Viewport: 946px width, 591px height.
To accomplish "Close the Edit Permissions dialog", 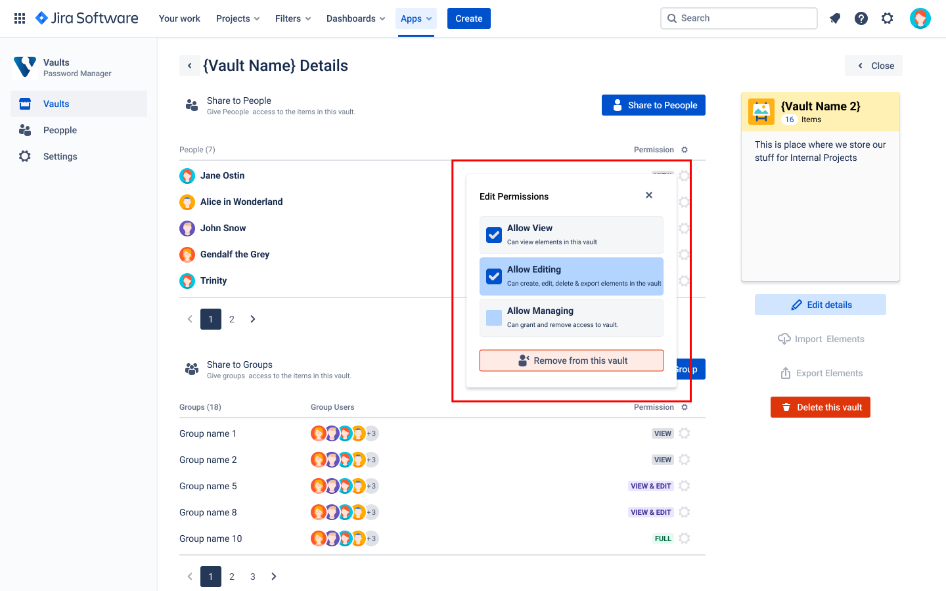I will (649, 196).
